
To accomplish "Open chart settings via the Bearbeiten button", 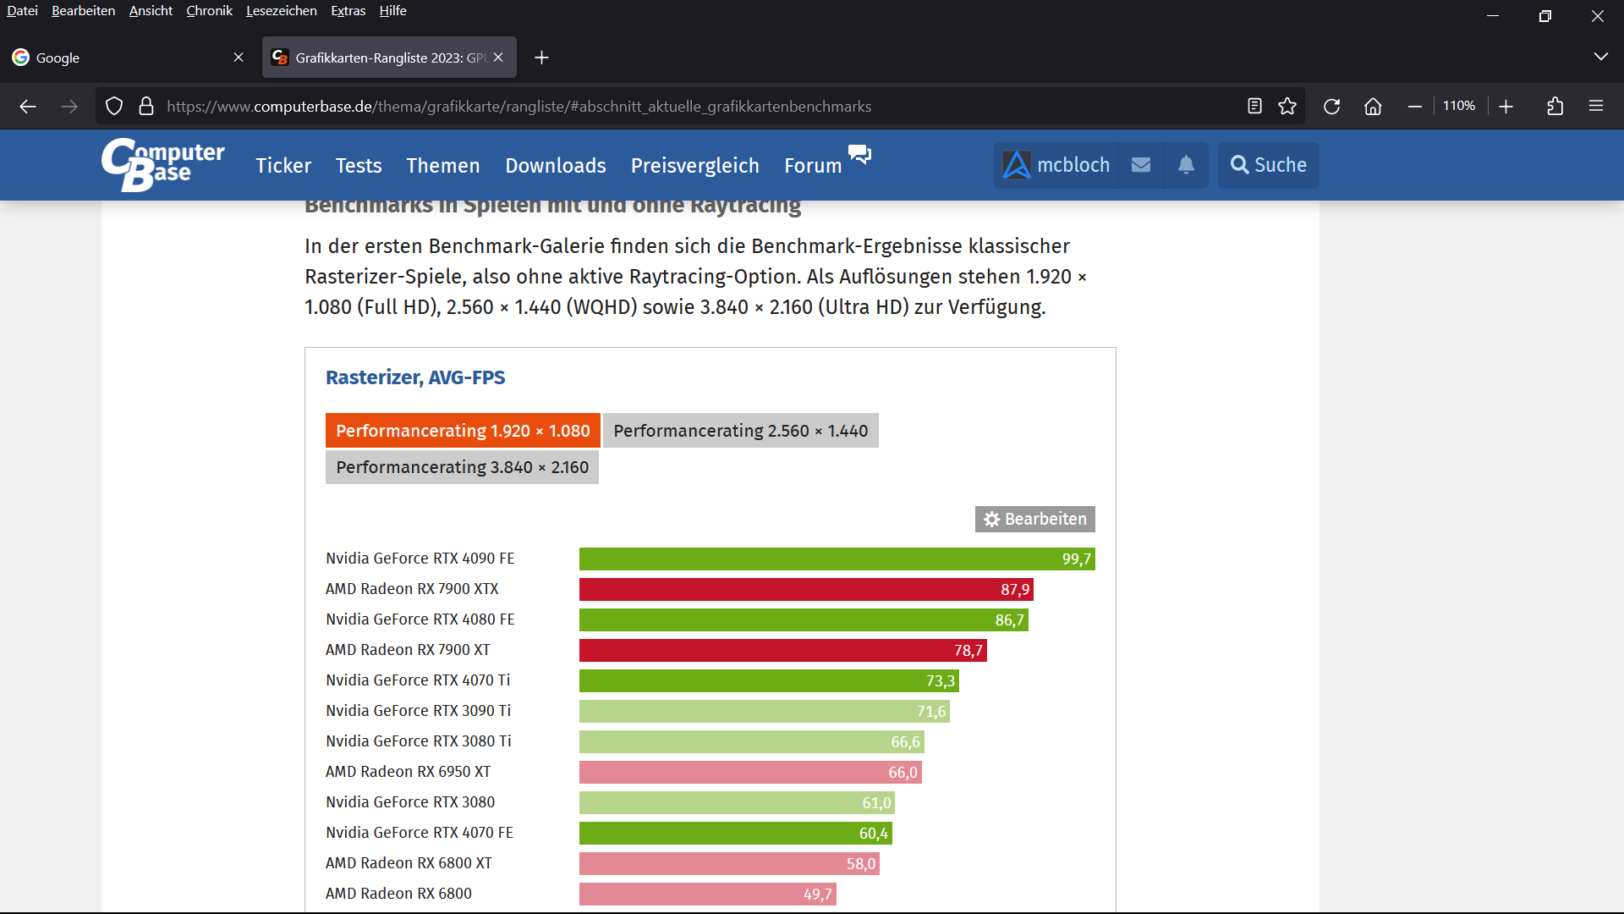I will (1034, 519).
